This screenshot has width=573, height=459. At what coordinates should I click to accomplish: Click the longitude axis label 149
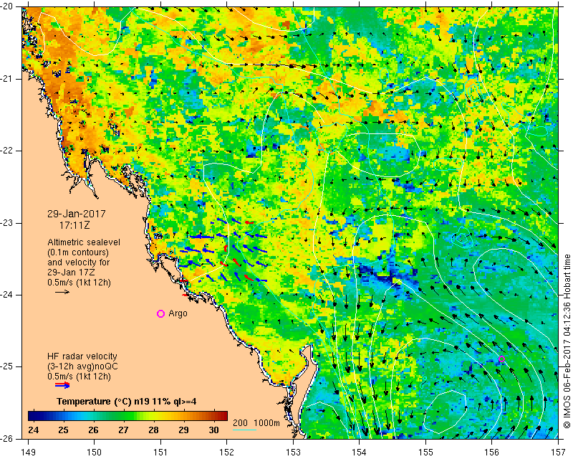tap(28, 453)
